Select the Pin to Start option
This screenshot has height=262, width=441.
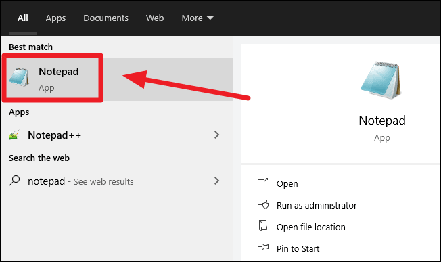tap(298, 248)
